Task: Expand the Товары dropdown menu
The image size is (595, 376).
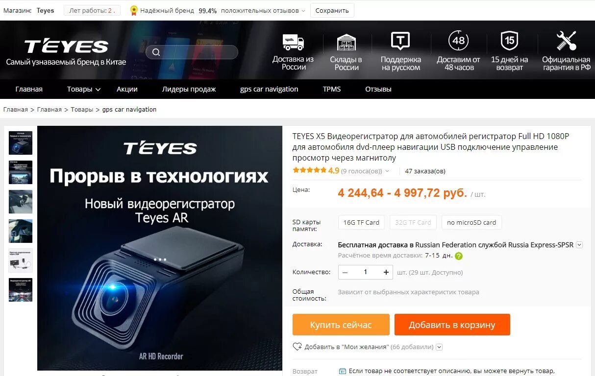Action: tap(84, 89)
